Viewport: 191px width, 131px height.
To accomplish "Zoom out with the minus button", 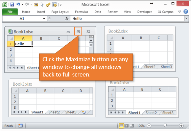I will (149, 126).
